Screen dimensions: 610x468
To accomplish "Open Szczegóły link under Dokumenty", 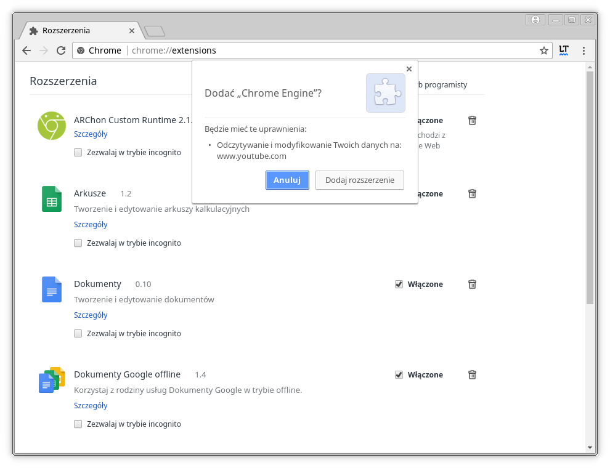I will 91,315.
